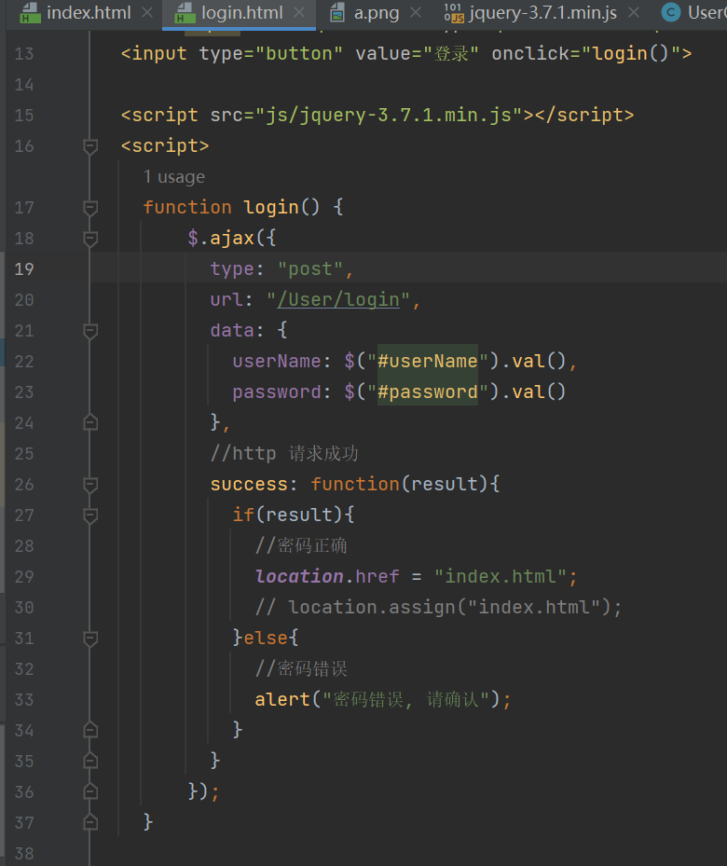Click the "post" type value
The image size is (727, 866).
(310, 269)
